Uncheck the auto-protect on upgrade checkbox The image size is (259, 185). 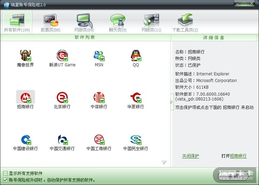5,180
